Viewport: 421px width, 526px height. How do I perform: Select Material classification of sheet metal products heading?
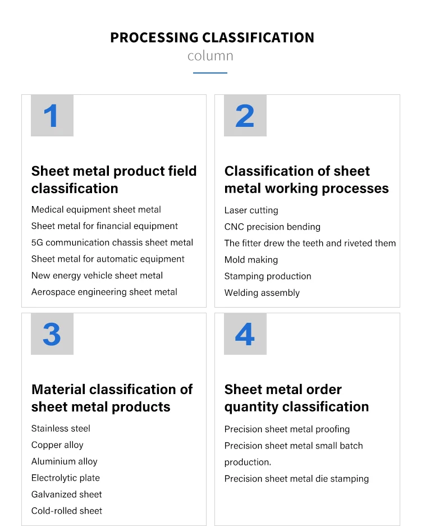(112, 398)
